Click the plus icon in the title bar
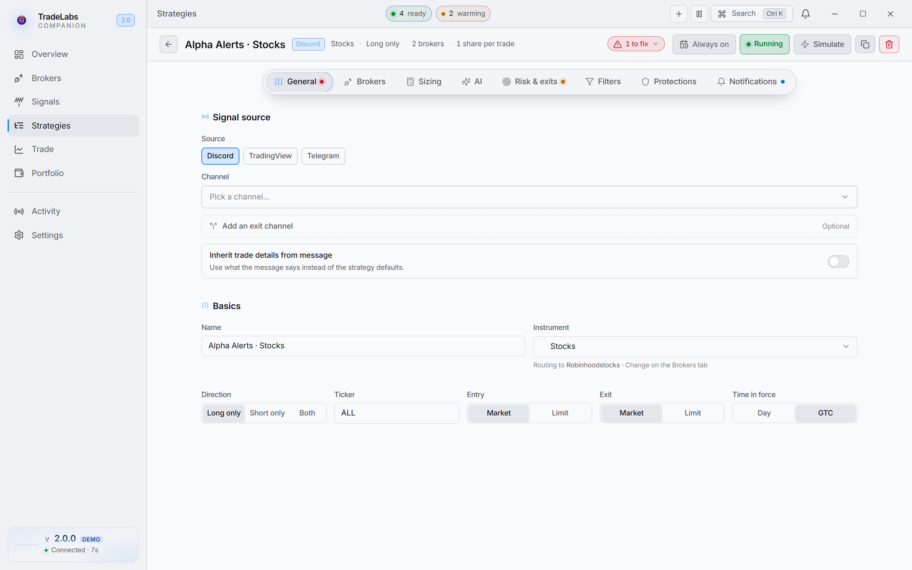This screenshot has width=912, height=570. tap(679, 14)
